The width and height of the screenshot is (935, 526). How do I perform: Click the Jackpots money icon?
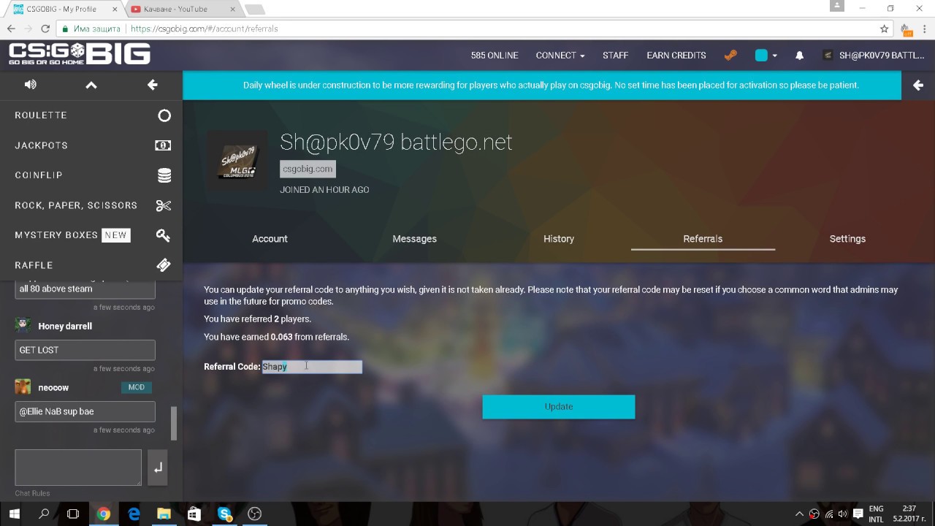coord(163,145)
